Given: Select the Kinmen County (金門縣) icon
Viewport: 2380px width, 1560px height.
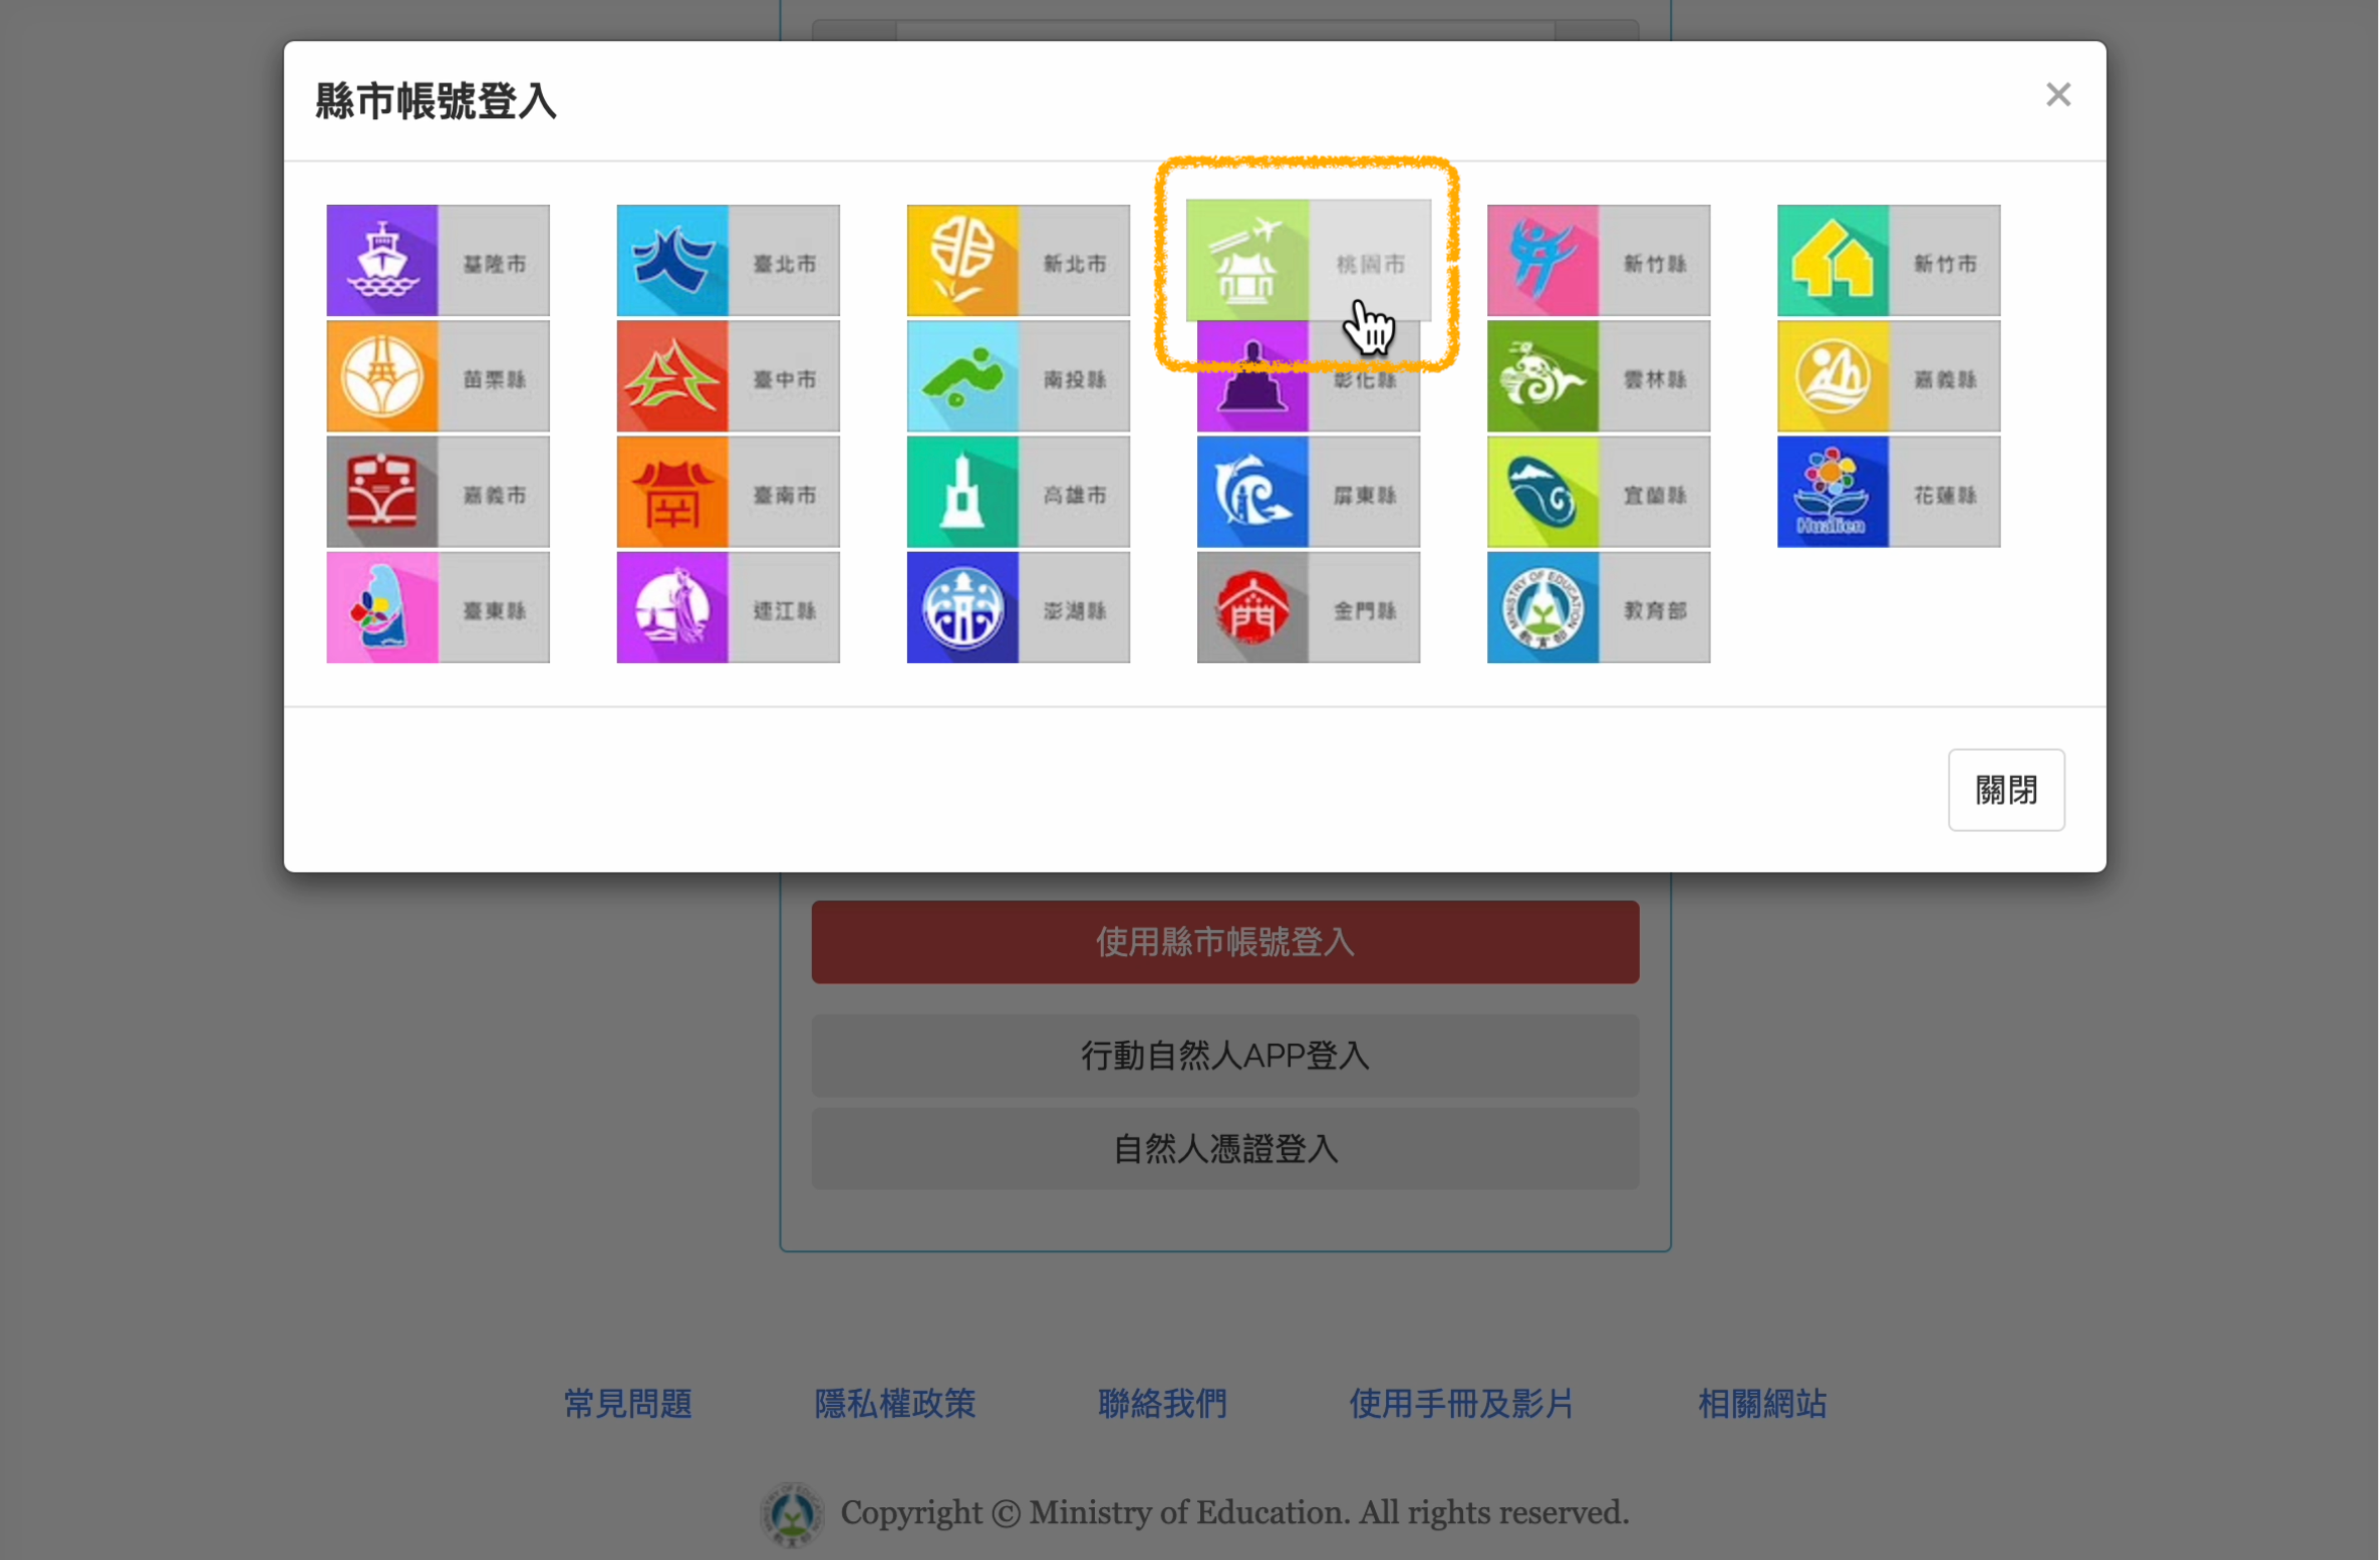Looking at the screenshot, I should click(x=1252, y=608).
